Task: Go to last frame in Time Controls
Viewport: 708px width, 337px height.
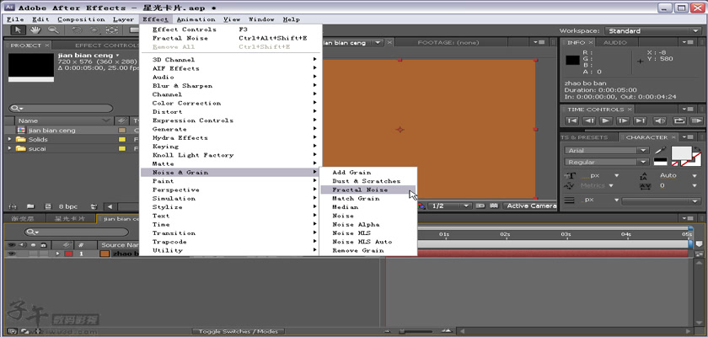Action: click(x=641, y=121)
